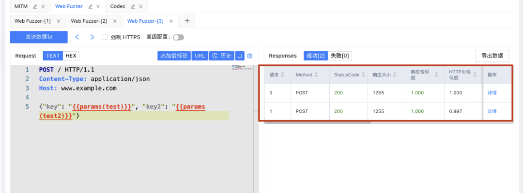Sort the table by the HTTP头相似度 column
This screenshot has width=523, height=193.
(475, 75)
